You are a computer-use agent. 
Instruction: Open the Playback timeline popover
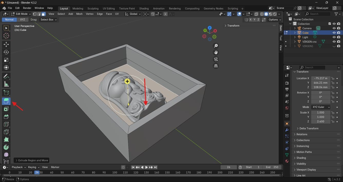pos(19,167)
